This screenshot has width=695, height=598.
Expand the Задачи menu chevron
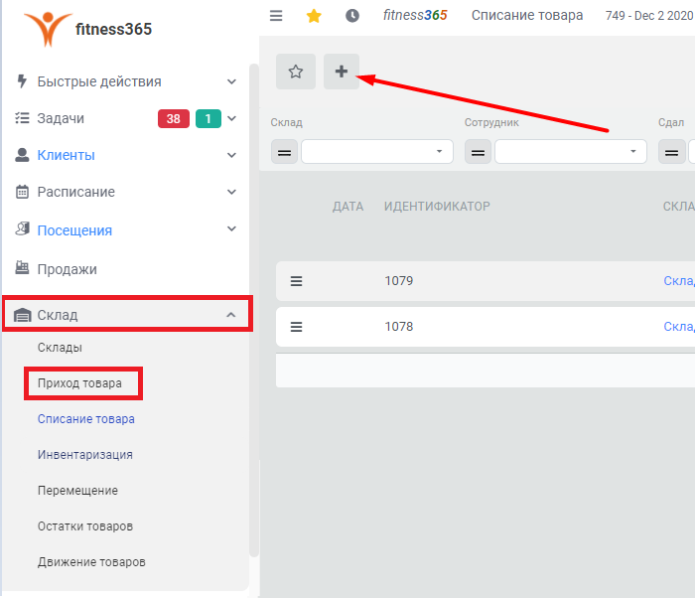[x=231, y=118]
